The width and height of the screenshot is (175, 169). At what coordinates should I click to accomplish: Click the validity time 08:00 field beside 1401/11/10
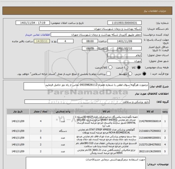click(90, 48)
